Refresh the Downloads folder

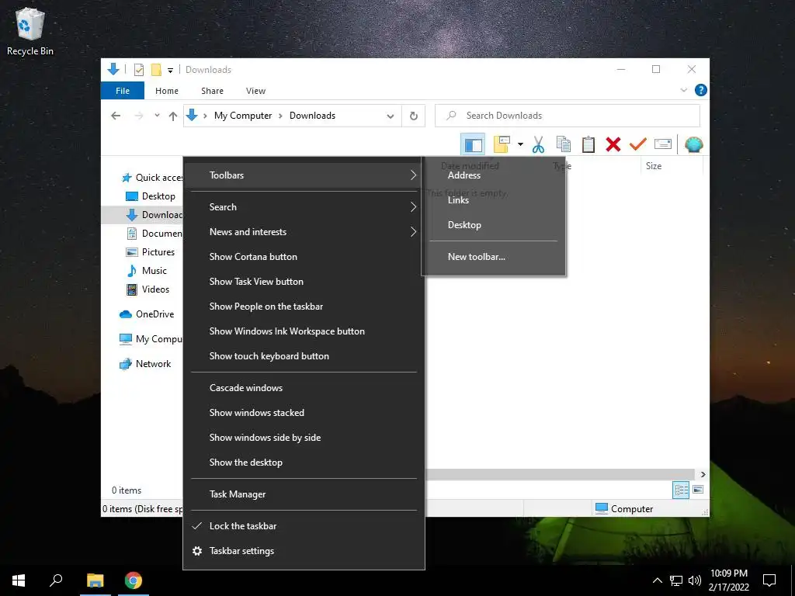point(414,116)
